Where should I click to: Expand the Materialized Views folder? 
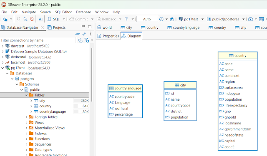point(26,128)
